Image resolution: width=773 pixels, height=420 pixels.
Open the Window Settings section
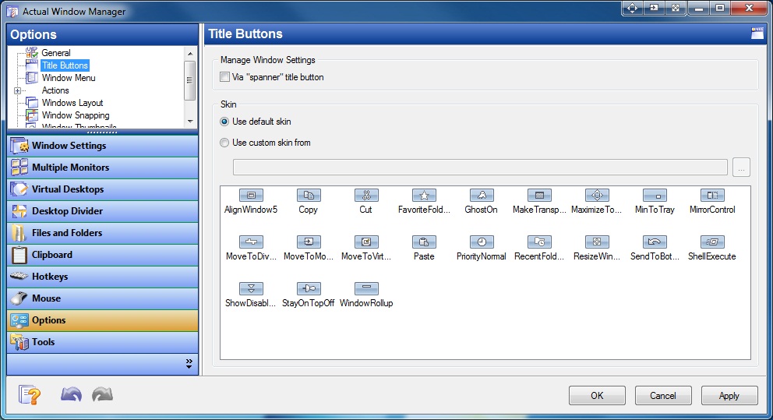[x=103, y=146]
